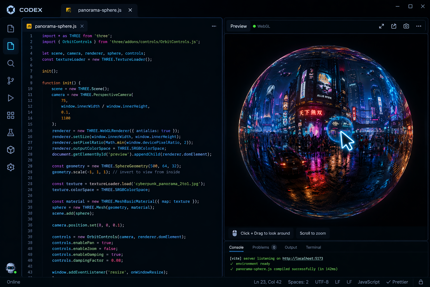
Task: Click the share/export preview icon
Action: (x=394, y=26)
